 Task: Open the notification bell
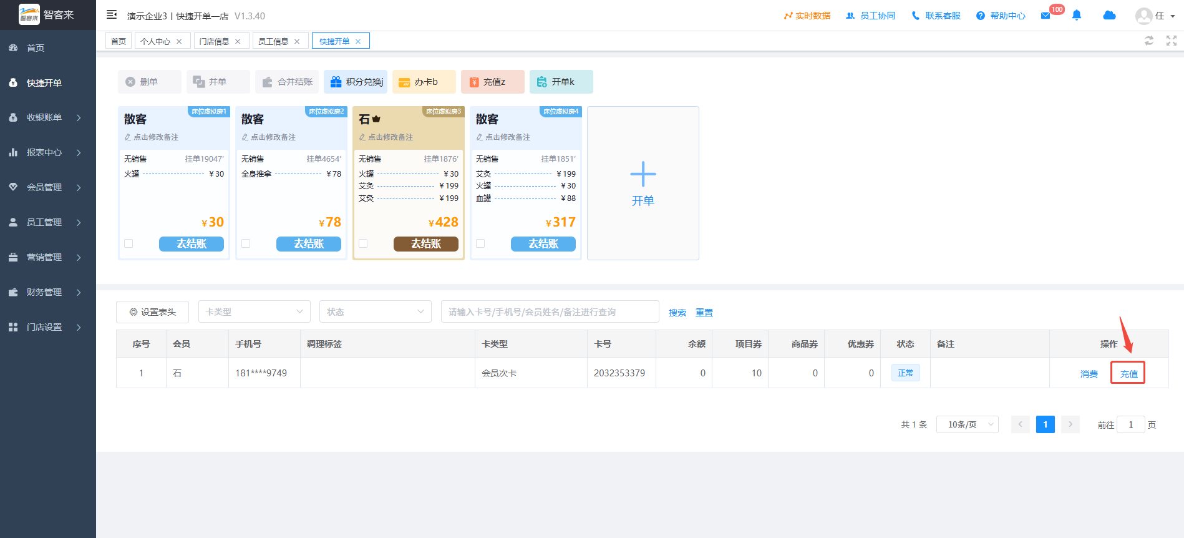tap(1077, 15)
